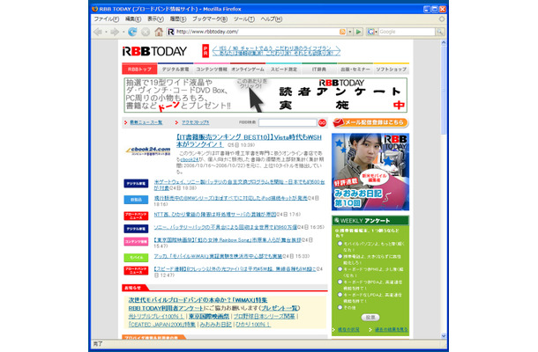This screenshot has height=352, width=538.
Task: Select the fifth survey radio option キーボードなしPDA
Action: point(340,295)
